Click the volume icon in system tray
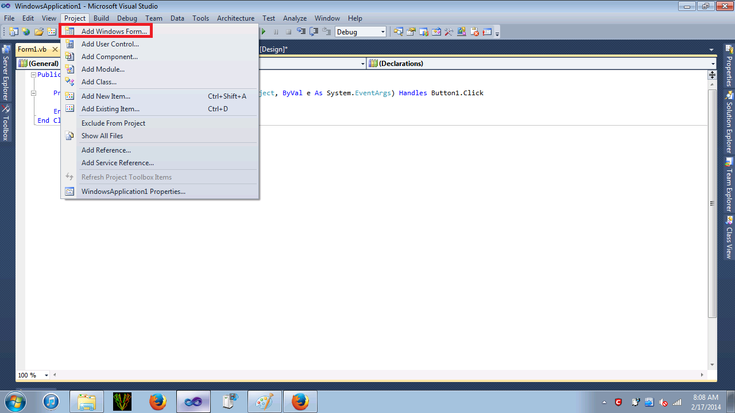Screen dimensions: 735x413 663,402
